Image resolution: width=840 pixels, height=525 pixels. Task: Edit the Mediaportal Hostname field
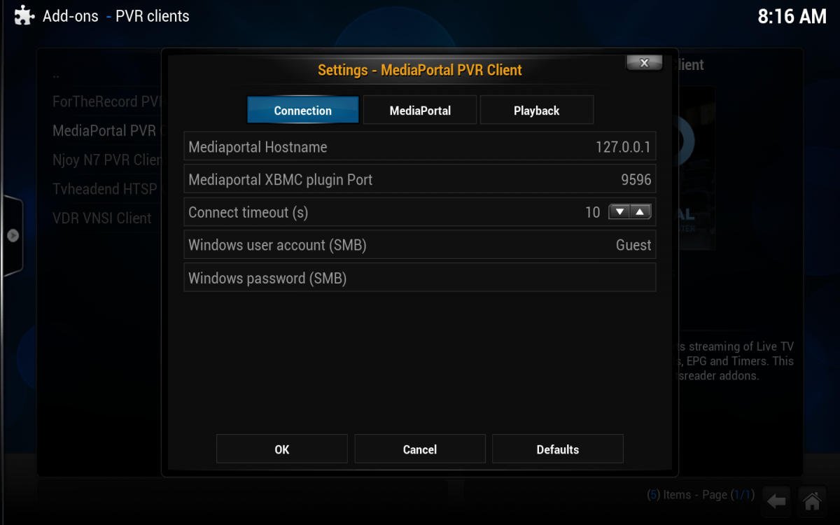(x=419, y=146)
